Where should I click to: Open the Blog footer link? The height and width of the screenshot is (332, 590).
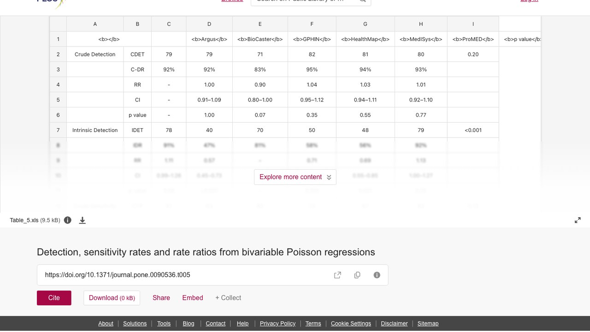(x=189, y=324)
